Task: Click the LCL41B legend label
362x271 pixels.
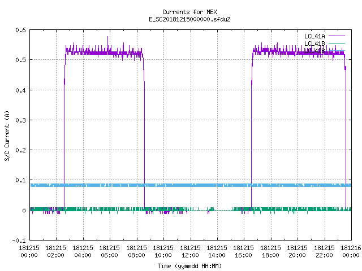Action: pyautogui.click(x=314, y=43)
